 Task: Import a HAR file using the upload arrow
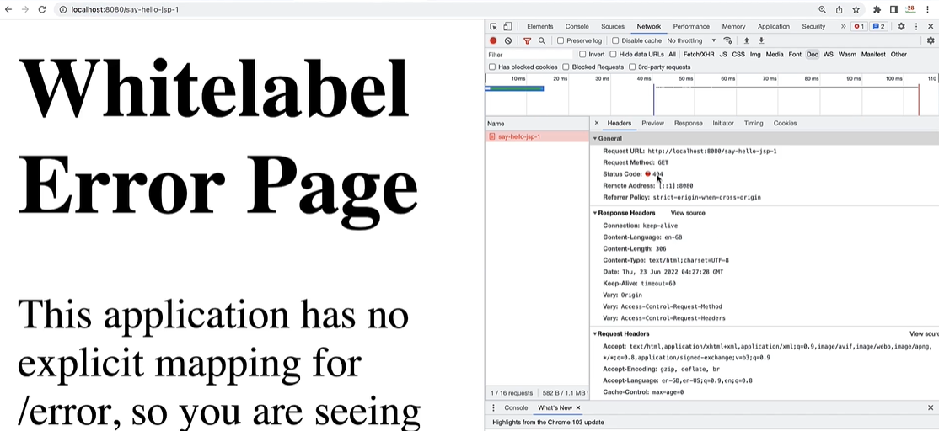pos(746,40)
